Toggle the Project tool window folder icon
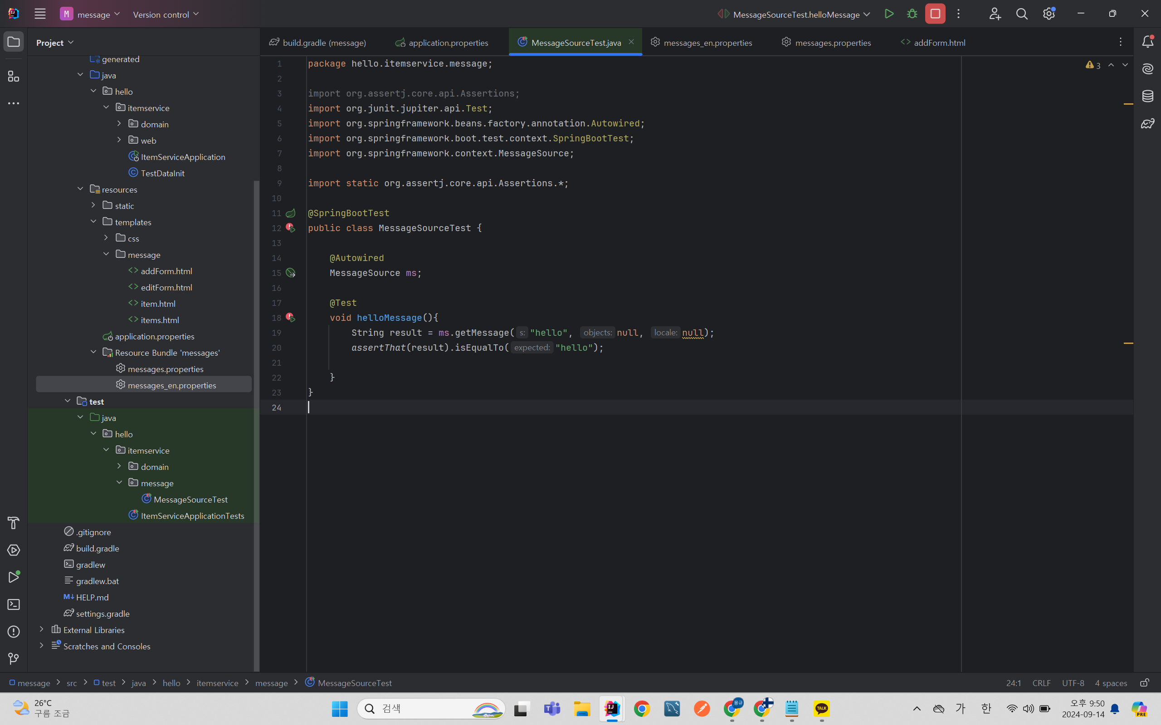This screenshot has height=725, width=1161. point(14,42)
